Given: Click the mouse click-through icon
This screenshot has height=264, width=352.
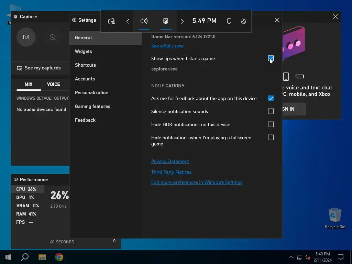Looking at the screenshot, I should tap(229, 21).
